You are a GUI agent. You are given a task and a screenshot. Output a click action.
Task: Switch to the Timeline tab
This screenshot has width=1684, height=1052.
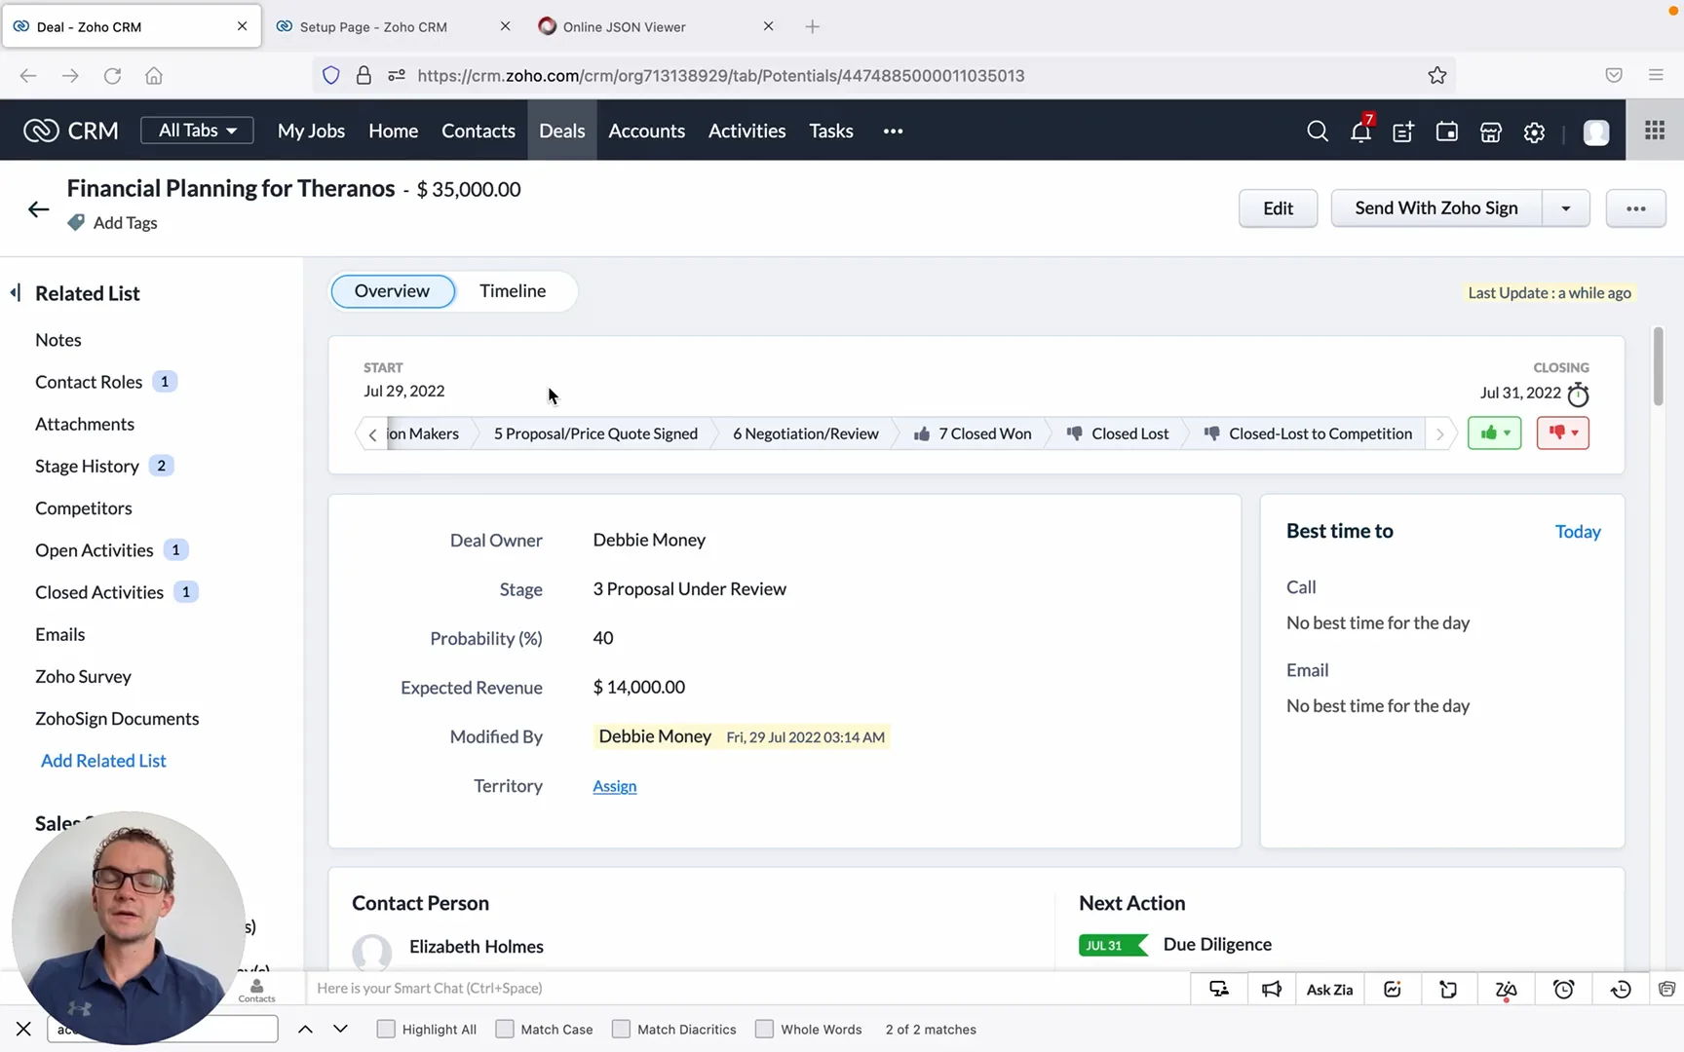pyautogui.click(x=513, y=291)
